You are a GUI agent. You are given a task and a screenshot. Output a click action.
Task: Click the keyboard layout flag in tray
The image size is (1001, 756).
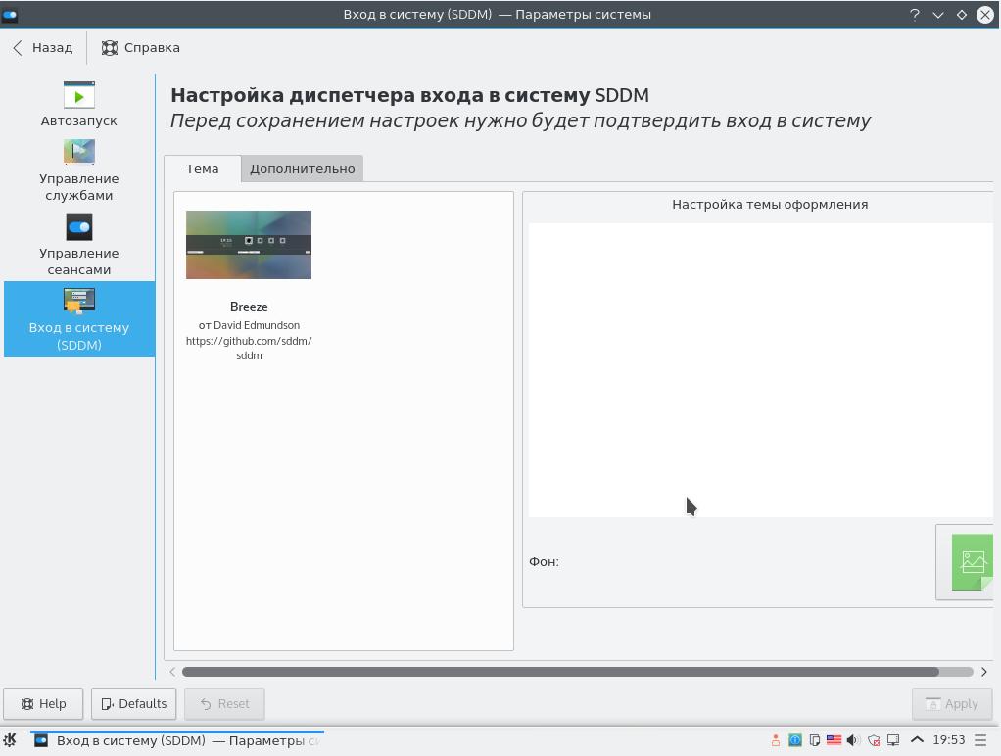pos(834,740)
